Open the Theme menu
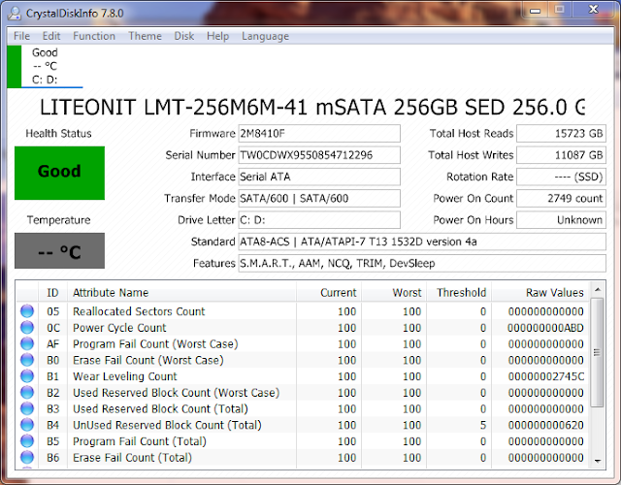The width and height of the screenshot is (621, 485). coord(145,36)
